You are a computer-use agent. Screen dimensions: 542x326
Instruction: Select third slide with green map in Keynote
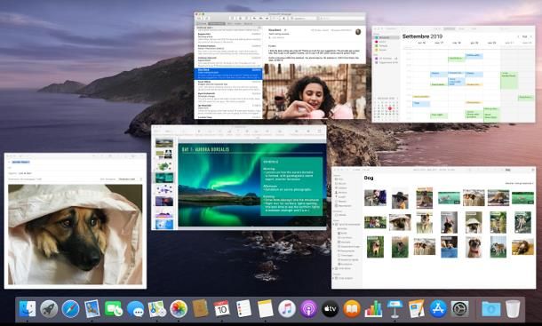pyautogui.click(x=164, y=166)
